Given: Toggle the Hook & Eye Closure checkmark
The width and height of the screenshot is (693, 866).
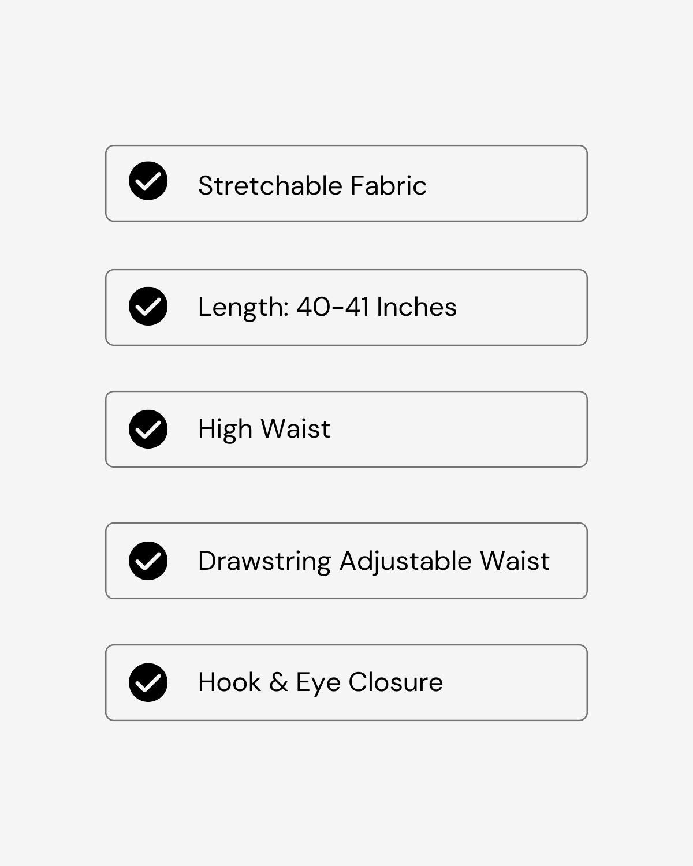Looking at the screenshot, I should [148, 682].
